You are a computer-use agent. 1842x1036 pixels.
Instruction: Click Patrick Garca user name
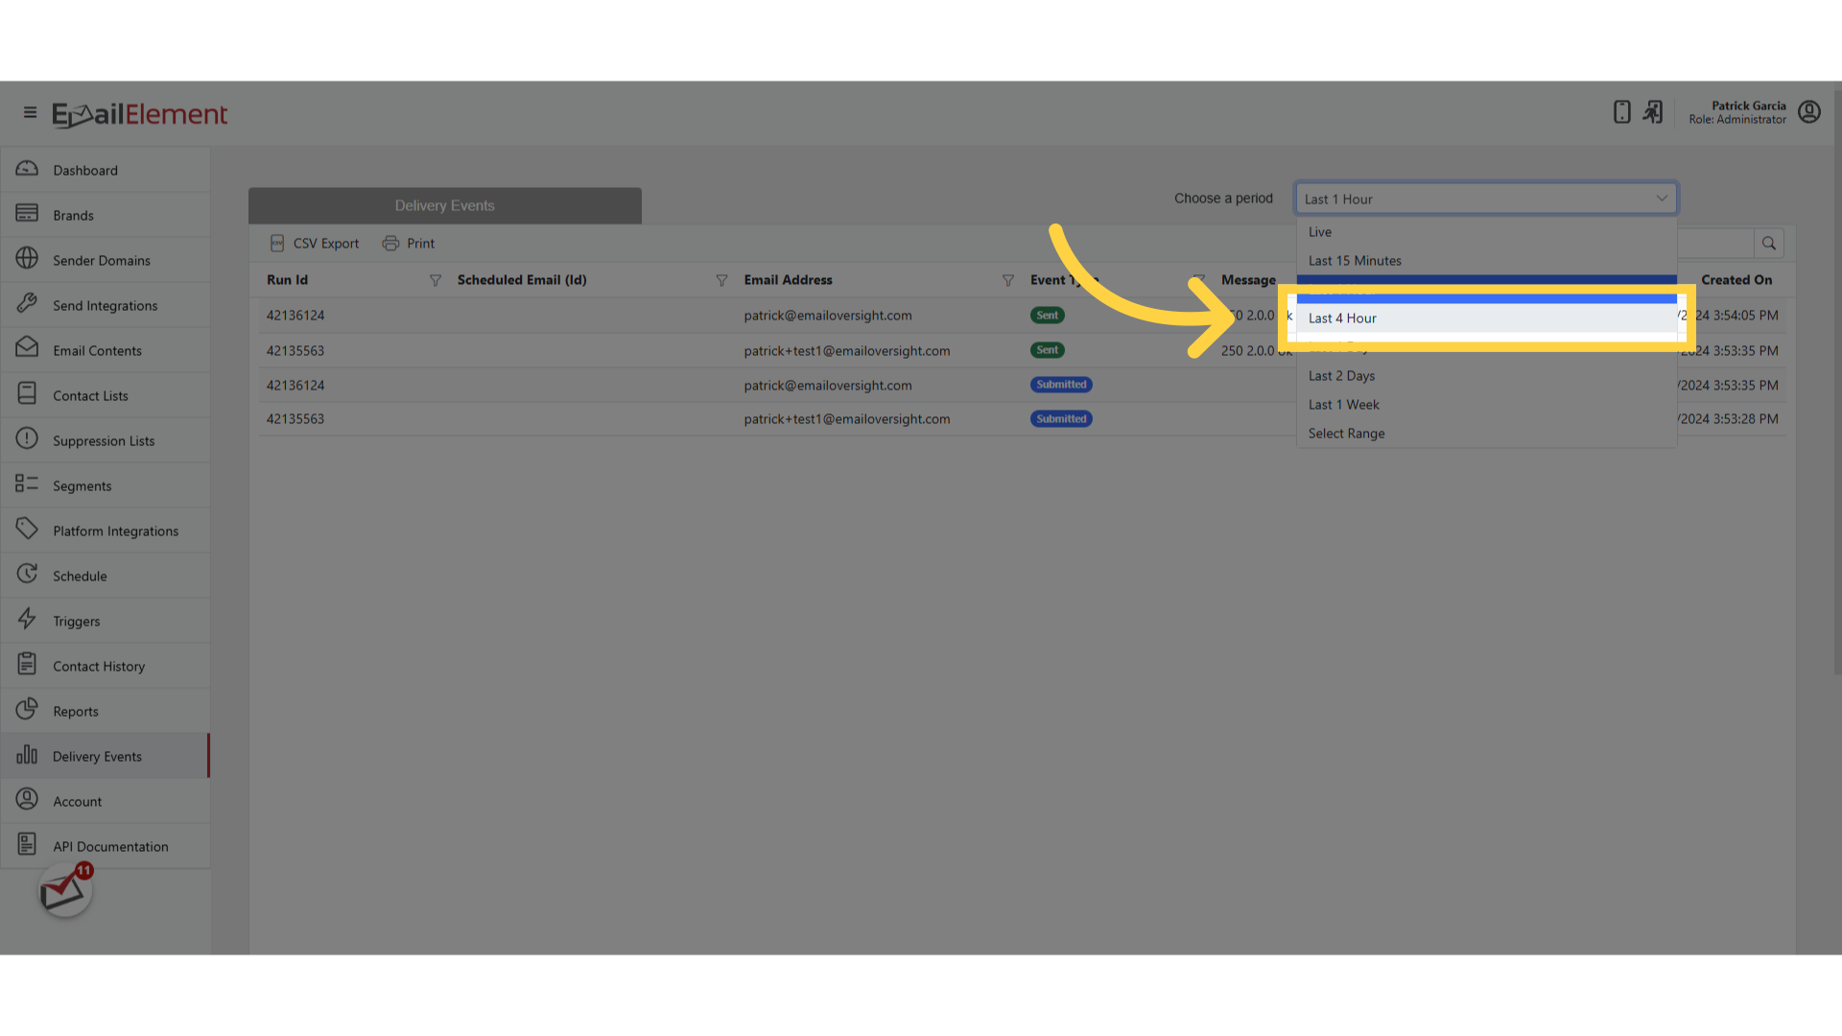click(x=1748, y=106)
